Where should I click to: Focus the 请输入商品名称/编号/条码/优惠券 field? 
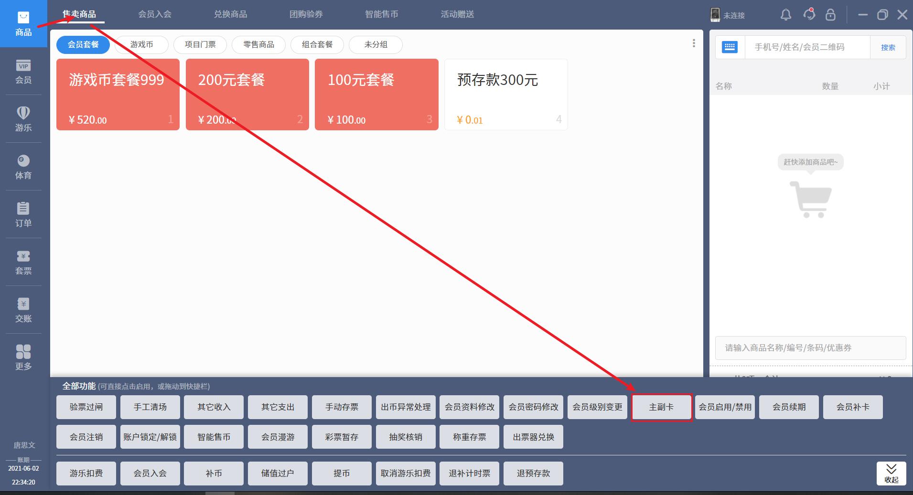click(x=811, y=348)
